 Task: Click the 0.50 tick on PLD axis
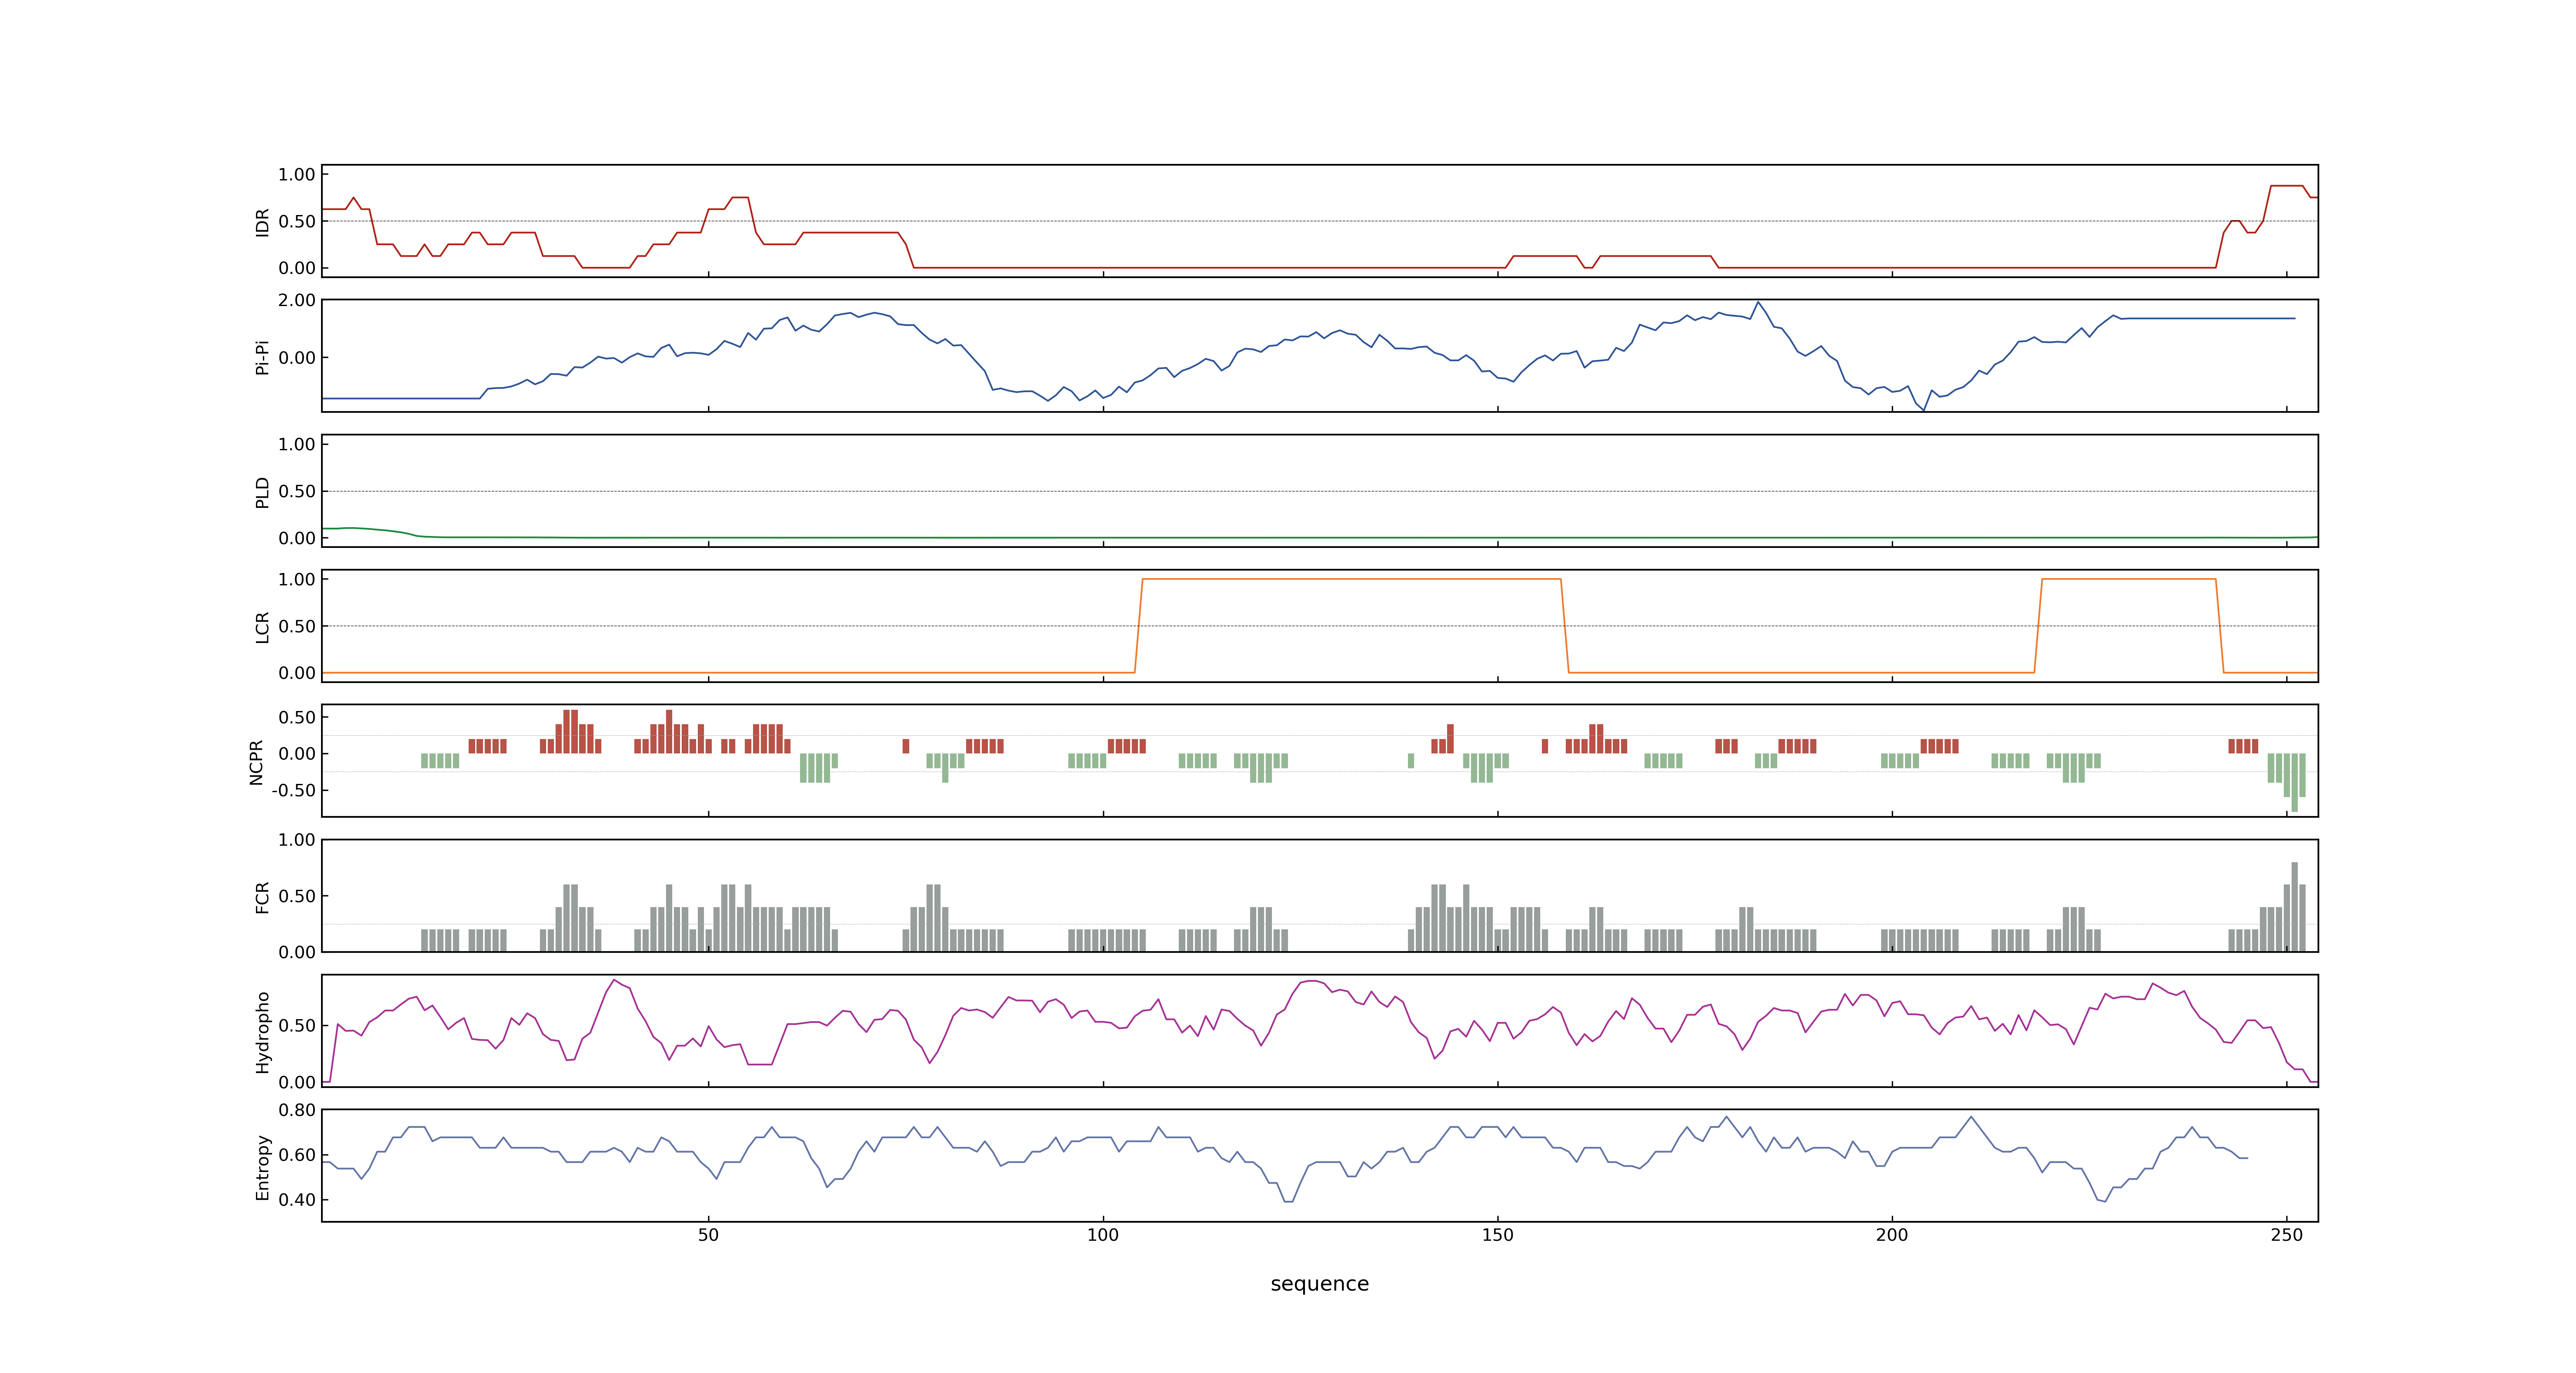297,491
